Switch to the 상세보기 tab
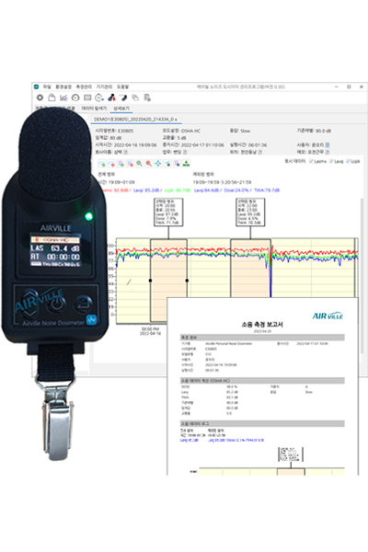This screenshot has height=552, width=368. [121, 109]
